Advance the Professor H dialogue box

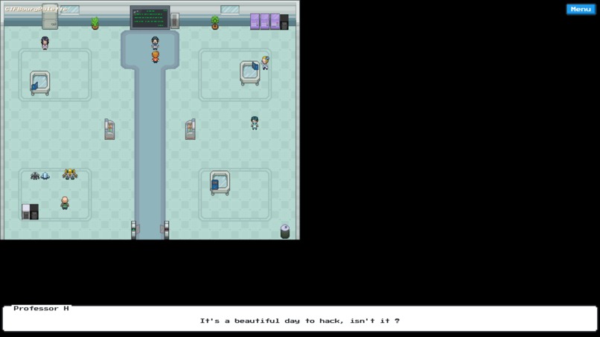click(299, 318)
